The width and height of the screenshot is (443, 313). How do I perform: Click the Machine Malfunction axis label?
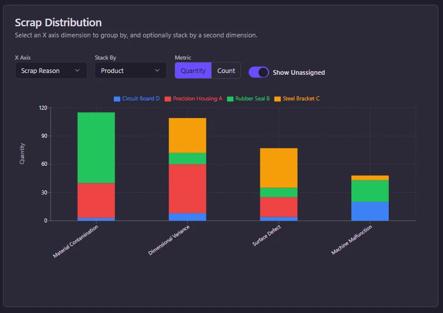(352, 240)
